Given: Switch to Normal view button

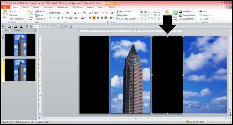Looking at the screenshot, I should click(188, 122).
